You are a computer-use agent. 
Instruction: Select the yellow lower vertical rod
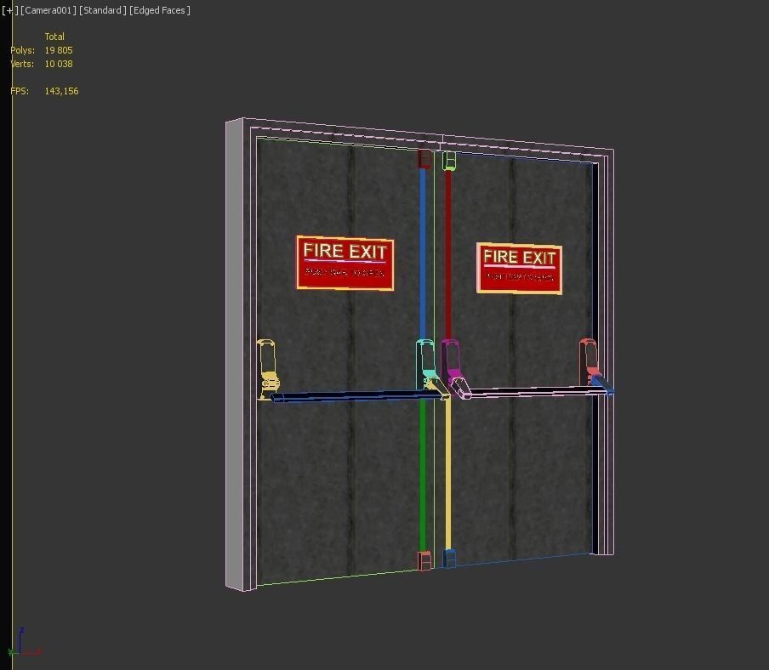point(447,474)
